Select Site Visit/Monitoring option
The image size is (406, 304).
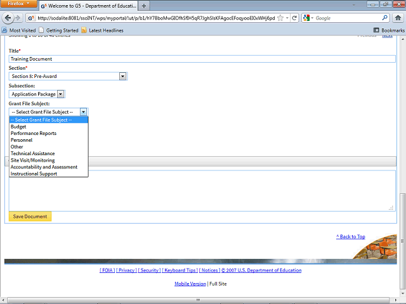click(49, 160)
